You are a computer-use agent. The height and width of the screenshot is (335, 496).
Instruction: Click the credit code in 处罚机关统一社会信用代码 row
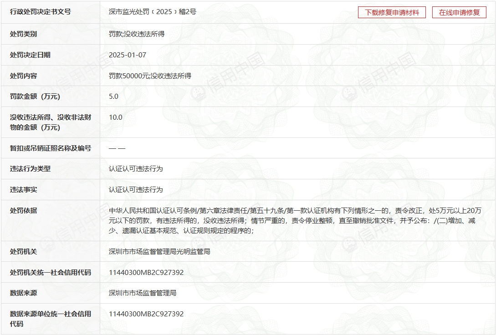tap(146, 272)
